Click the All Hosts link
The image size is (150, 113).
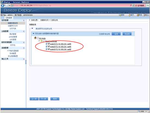(x=42, y=38)
